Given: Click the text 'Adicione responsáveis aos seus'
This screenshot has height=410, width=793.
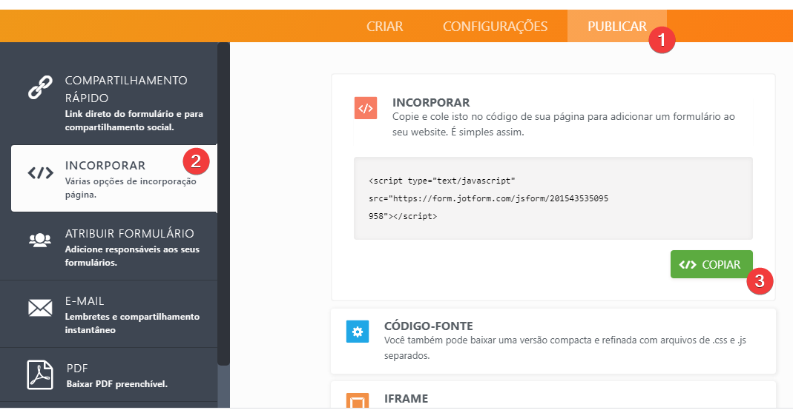Looking at the screenshot, I should [132, 249].
